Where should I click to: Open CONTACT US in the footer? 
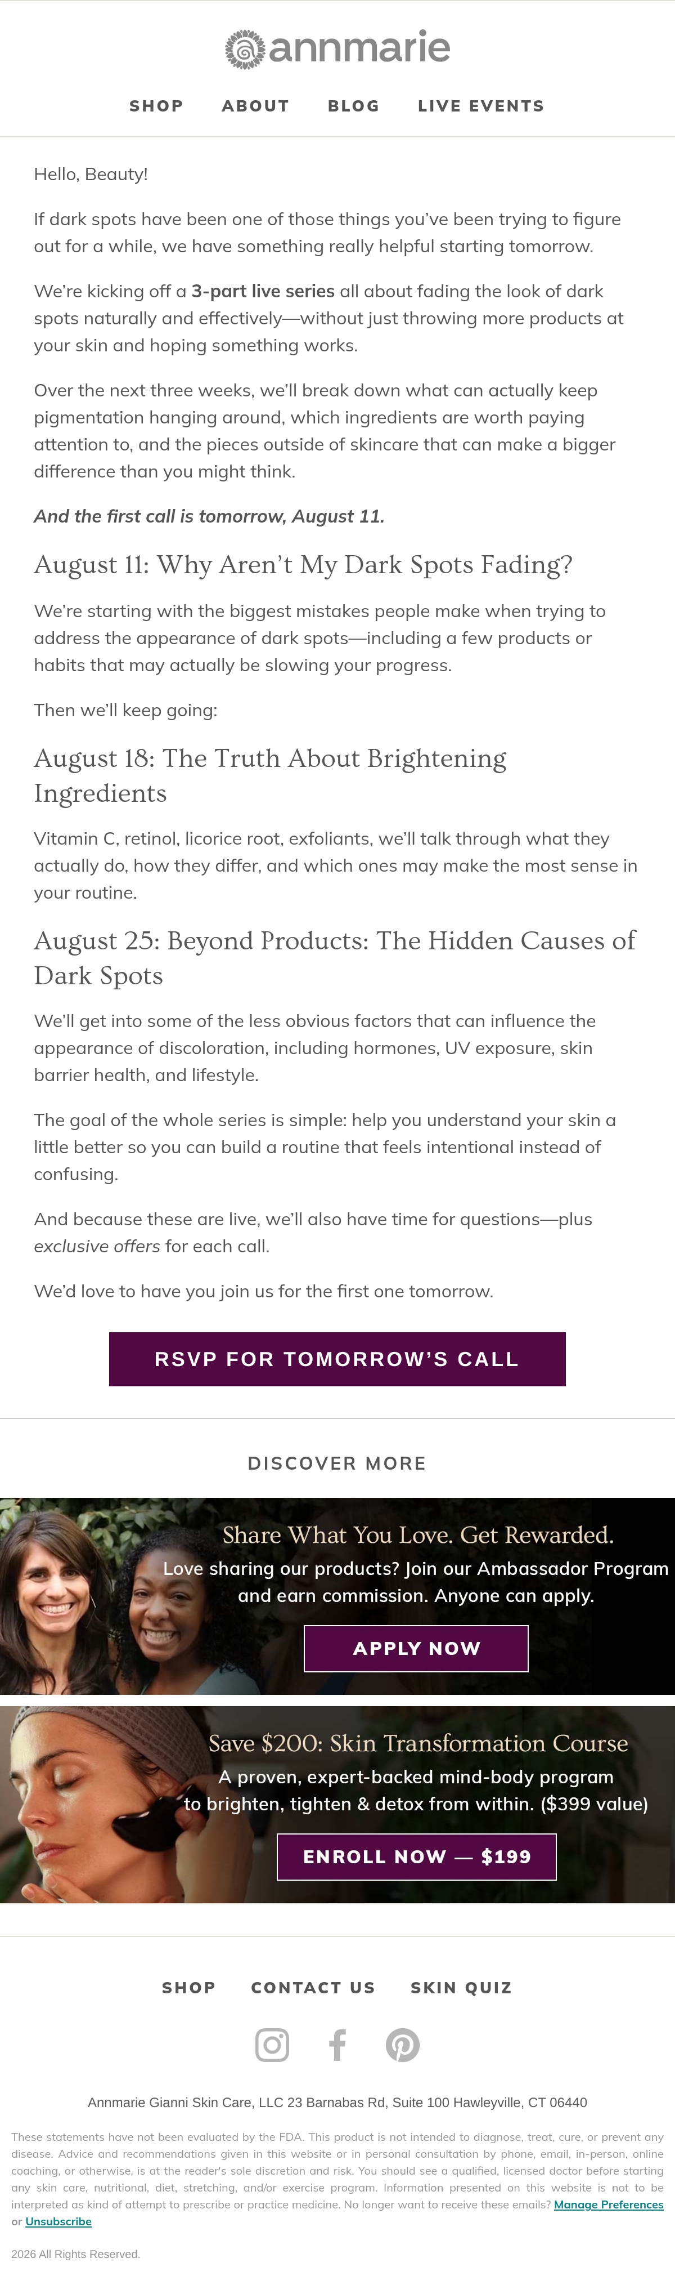313,1988
